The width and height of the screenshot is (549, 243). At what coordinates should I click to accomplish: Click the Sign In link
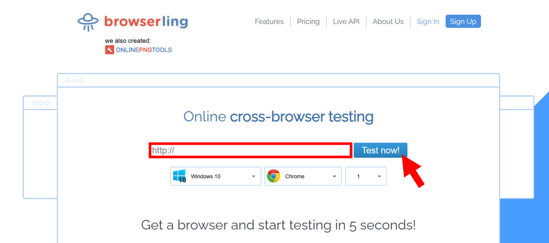(x=428, y=21)
